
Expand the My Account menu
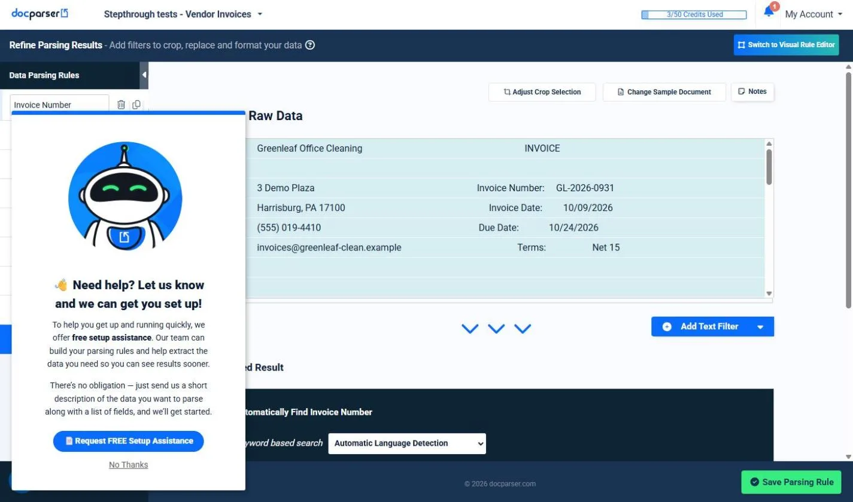(813, 14)
